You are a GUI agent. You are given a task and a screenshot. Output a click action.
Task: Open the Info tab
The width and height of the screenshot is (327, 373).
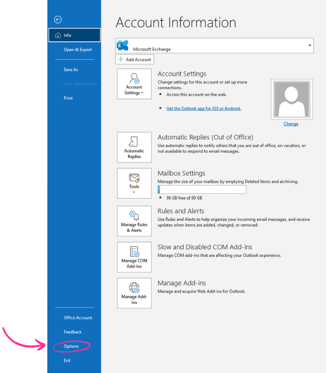(x=74, y=35)
